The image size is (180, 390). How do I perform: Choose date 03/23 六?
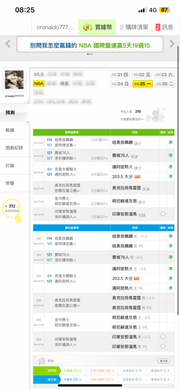(164, 74)
